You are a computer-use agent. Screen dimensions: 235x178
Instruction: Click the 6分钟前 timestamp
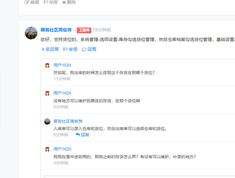tap(61, 135)
